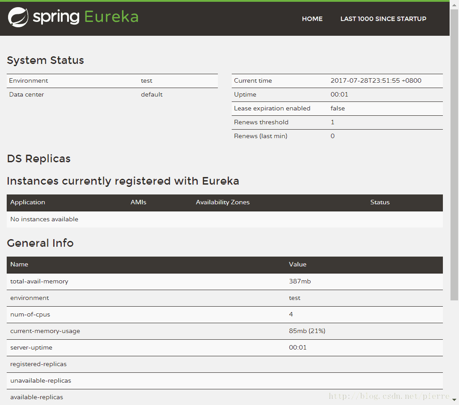The width and height of the screenshot is (459, 405).
Task: Click the Spring leaf logo icon
Action: click(x=18, y=17)
